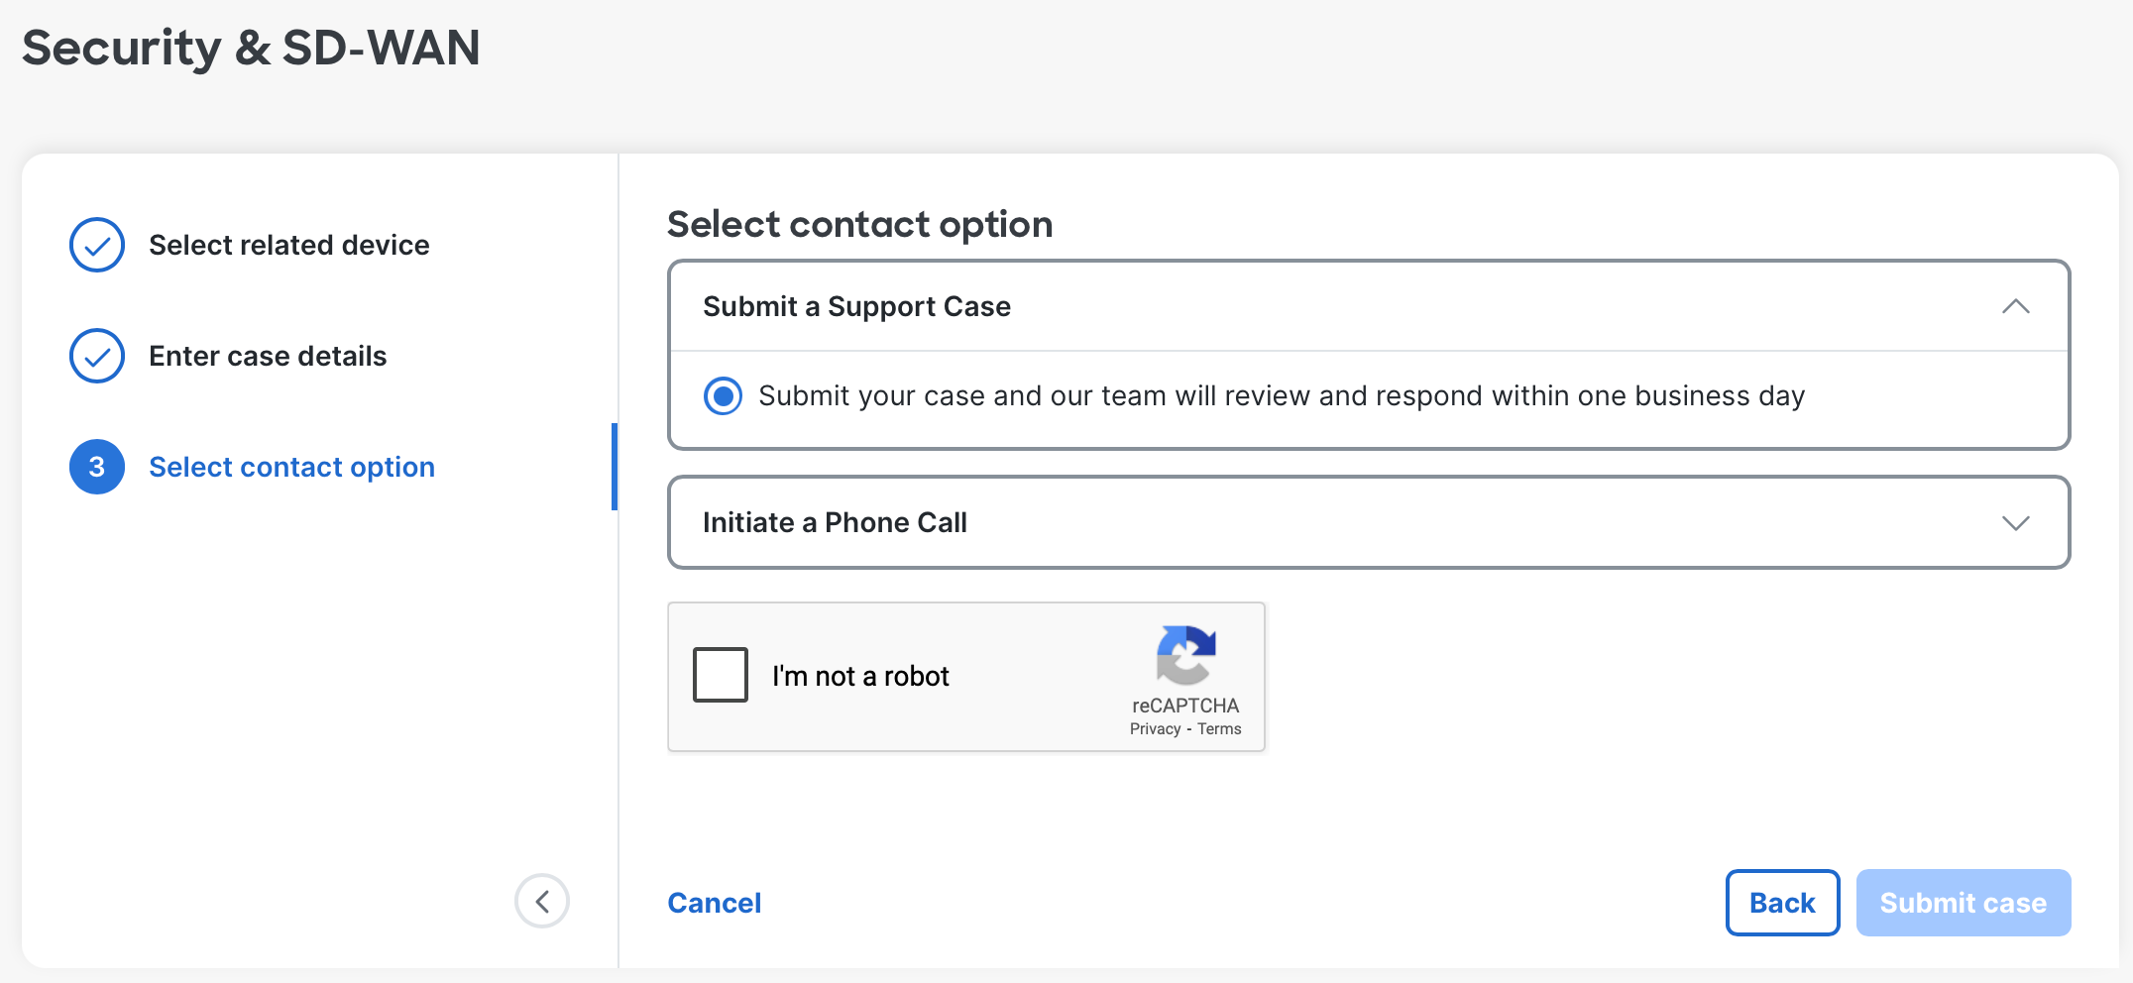Screen dimensions: 2133x983
Task: Click the one business day response description
Action: pyautogui.click(x=1281, y=395)
